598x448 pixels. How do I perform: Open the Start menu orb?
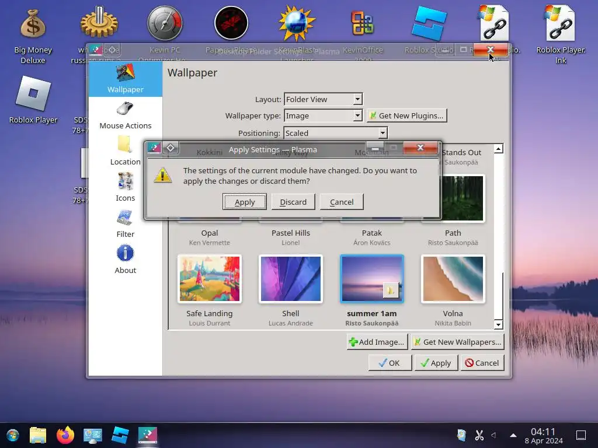[x=13, y=435]
